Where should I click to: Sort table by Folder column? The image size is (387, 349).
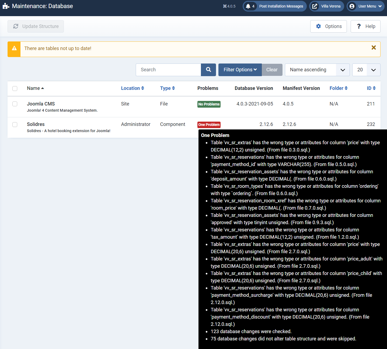(x=338, y=88)
